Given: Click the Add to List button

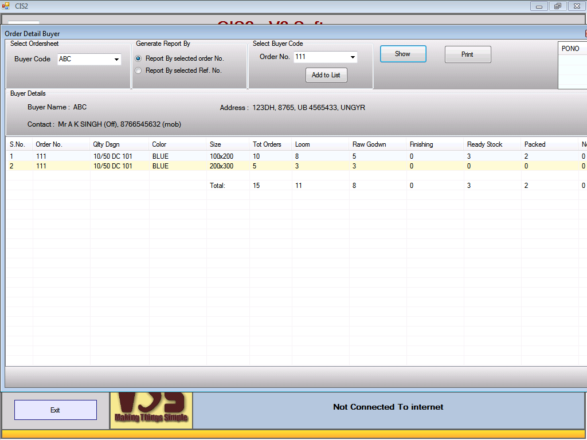Looking at the screenshot, I should 326,75.
